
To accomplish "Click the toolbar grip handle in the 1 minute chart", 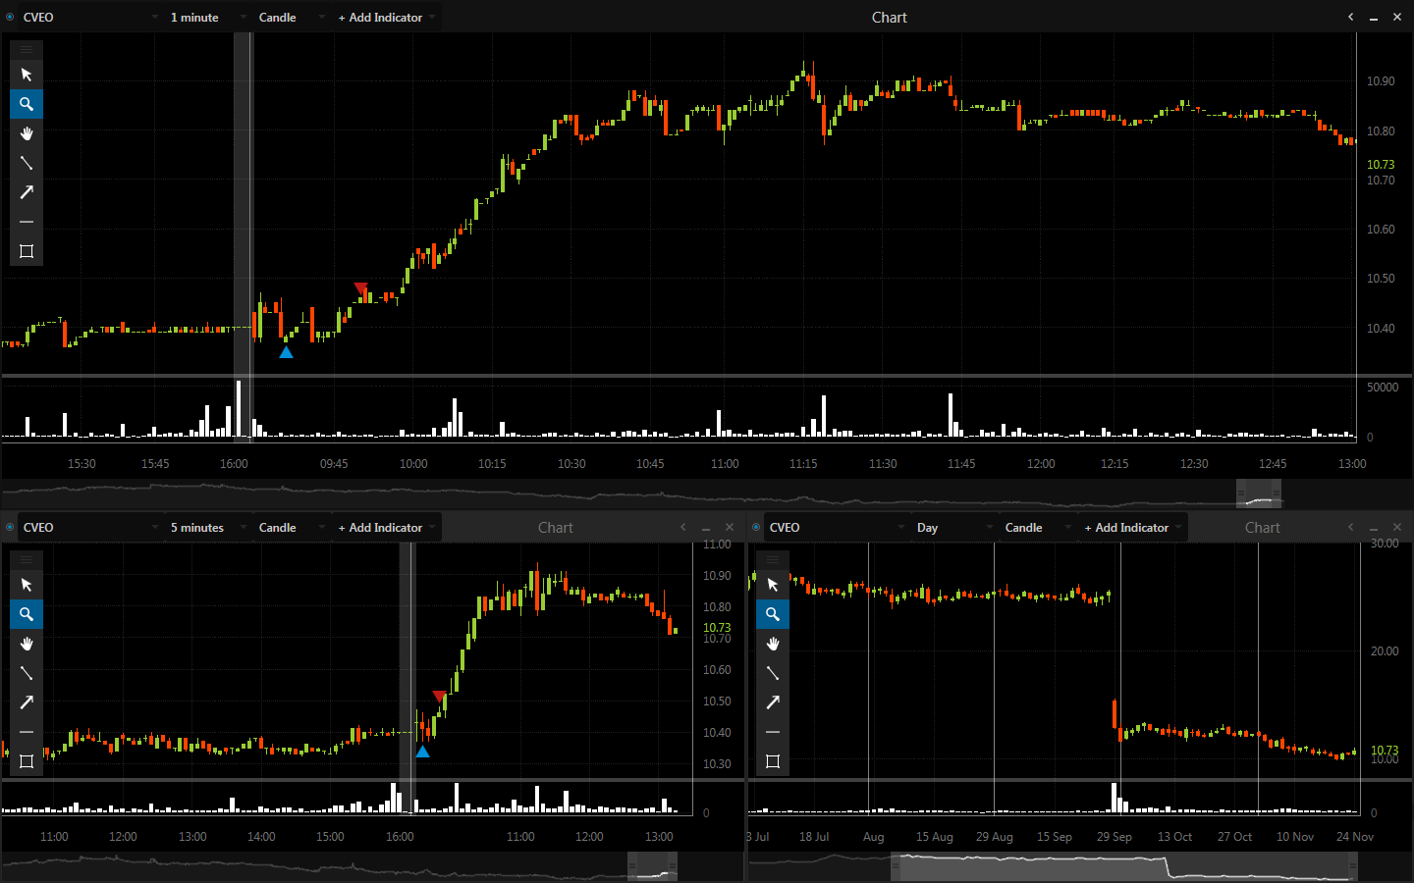I will pyautogui.click(x=27, y=49).
